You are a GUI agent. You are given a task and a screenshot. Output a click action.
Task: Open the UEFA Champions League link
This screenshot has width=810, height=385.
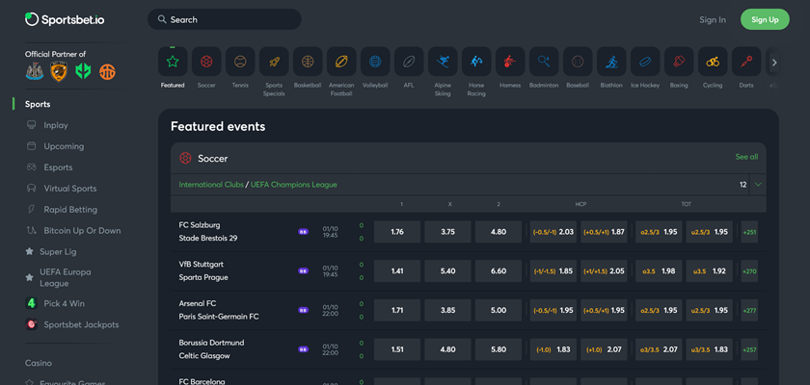pos(294,184)
